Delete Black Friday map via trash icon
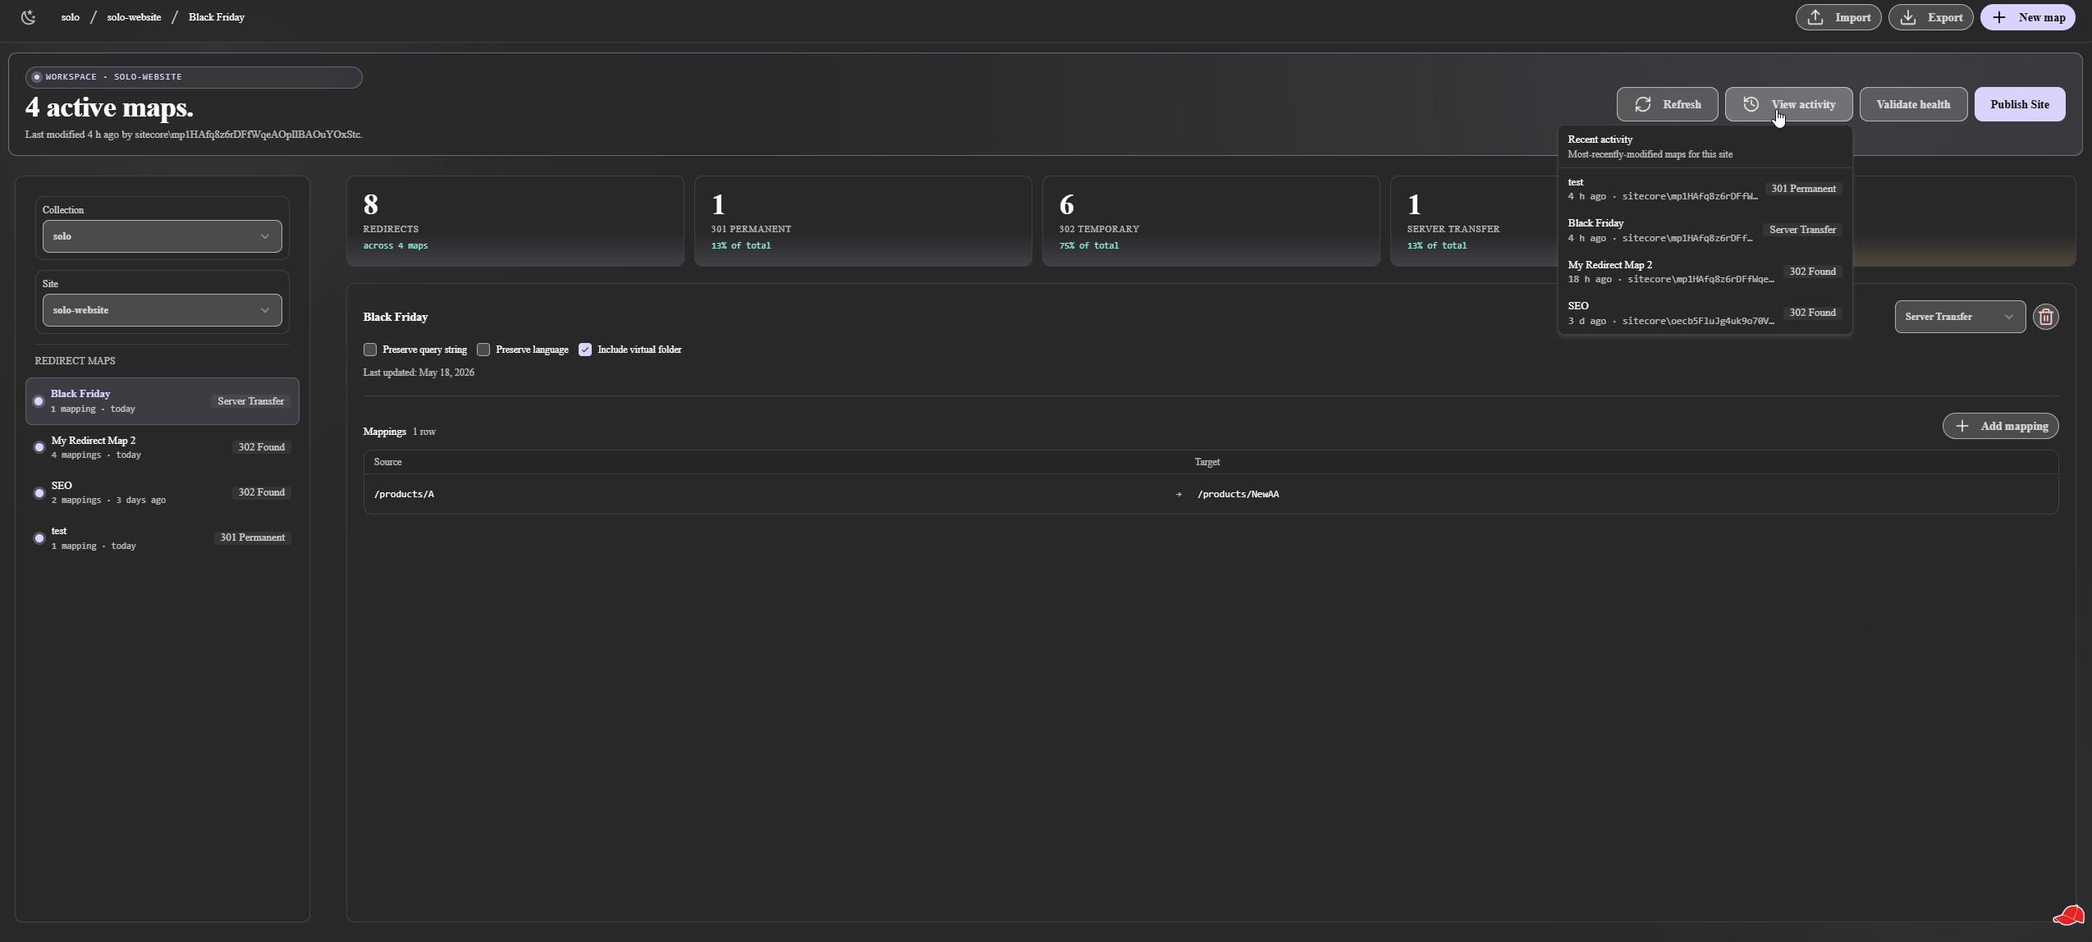 click(x=2046, y=317)
